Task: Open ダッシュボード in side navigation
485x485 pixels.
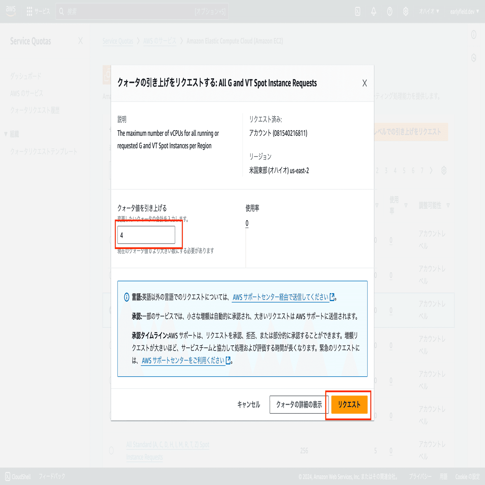Action: (25, 76)
